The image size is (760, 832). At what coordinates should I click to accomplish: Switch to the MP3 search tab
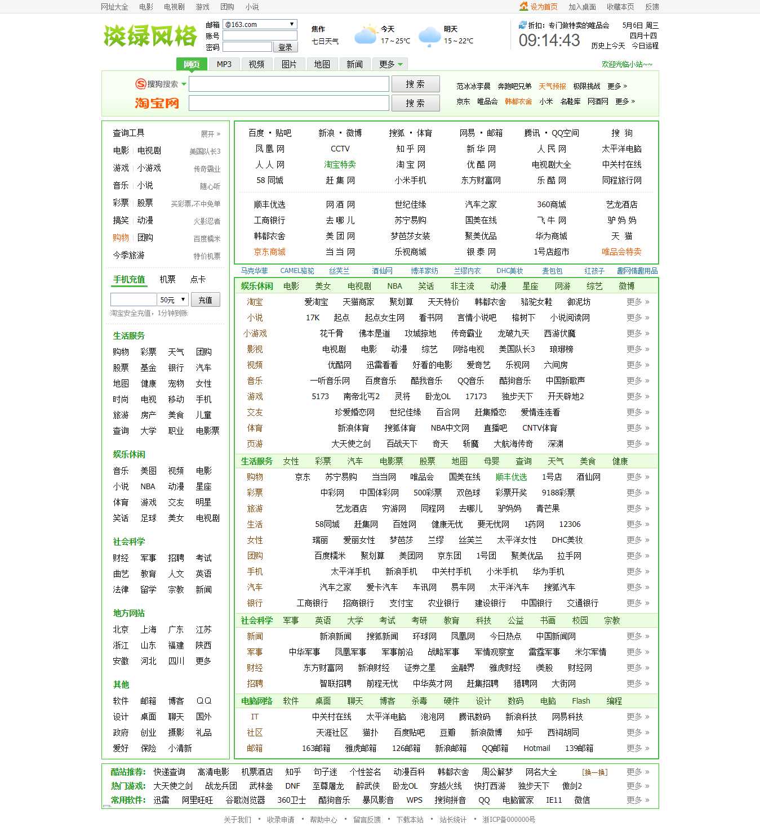click(224, 64)
